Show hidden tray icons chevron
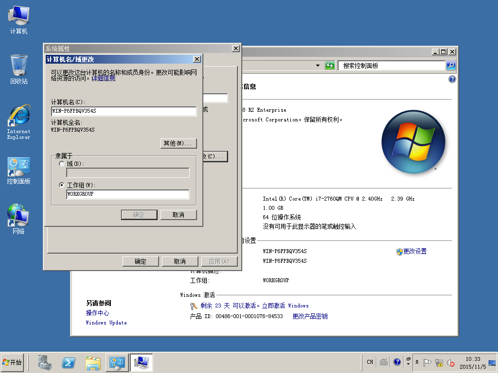Image resolution: width=498 pixels, height=373 pixels. click(x=417, y=362)
